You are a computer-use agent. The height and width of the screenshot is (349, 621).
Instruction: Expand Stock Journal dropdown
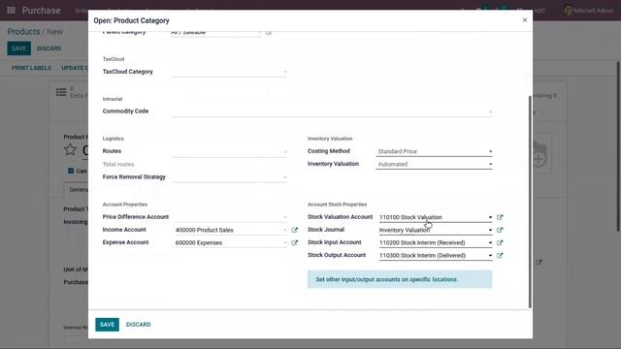point(490,230)
